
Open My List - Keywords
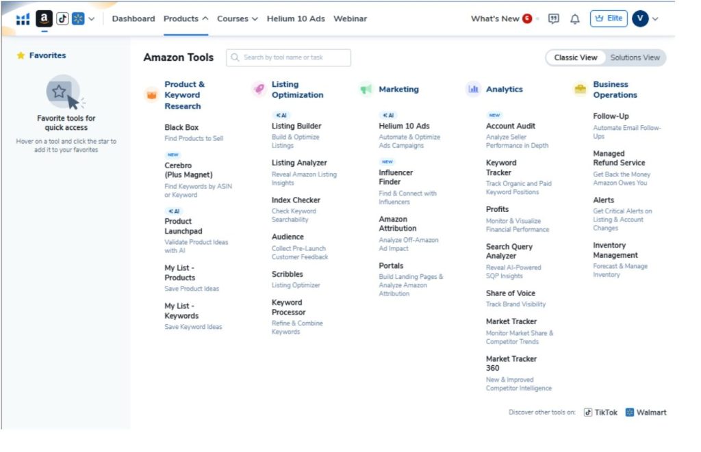pyautogui.click(x=181, y=311)
